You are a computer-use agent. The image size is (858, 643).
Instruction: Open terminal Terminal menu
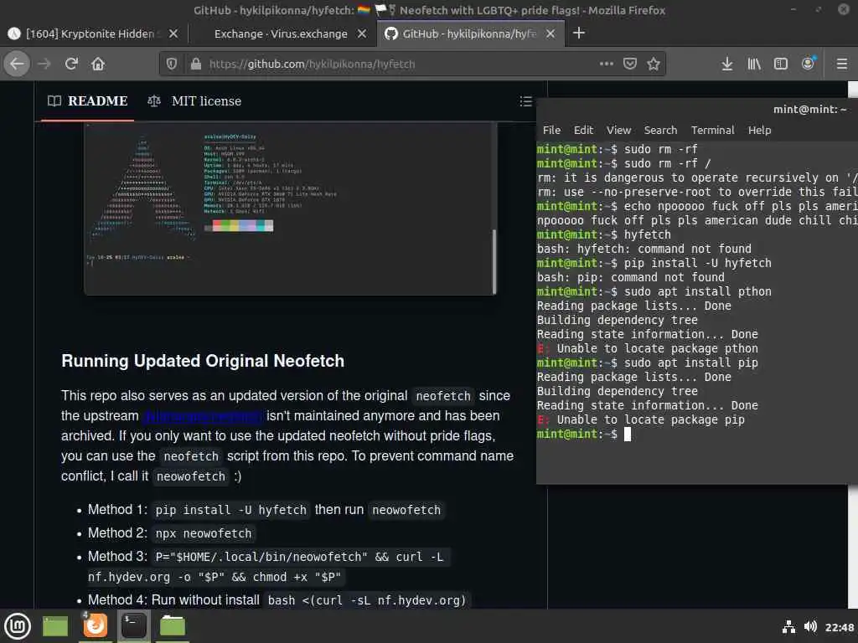712,130
